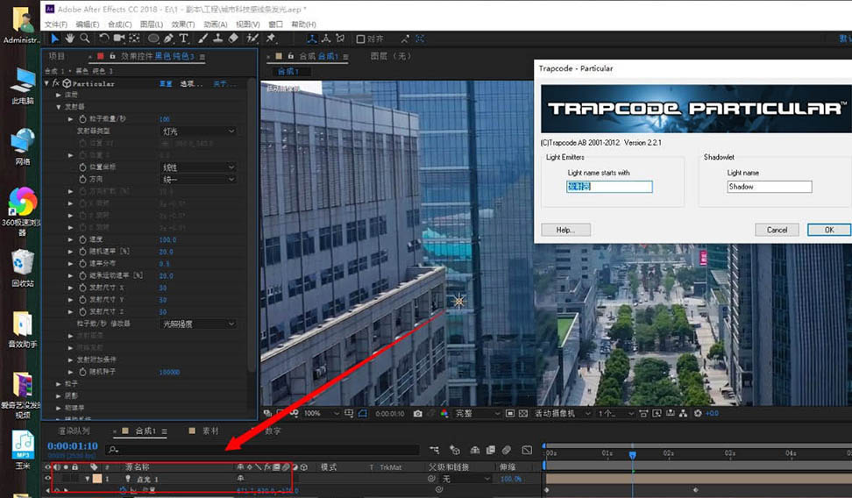Image resolution: width=852 pixels, height=498 pixels.
Task: Open the 完整 resolution dropdown
Action: (477, 414)
